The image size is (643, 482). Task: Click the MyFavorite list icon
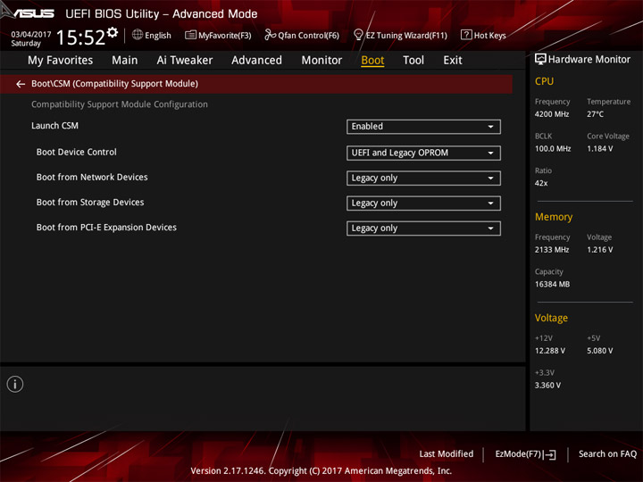190,35
